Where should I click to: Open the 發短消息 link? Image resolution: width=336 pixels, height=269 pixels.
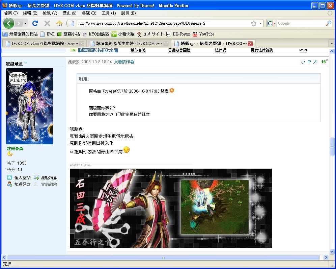click(x=49, y=178)
